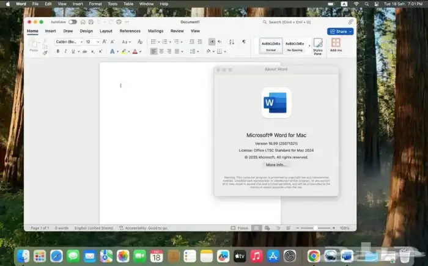The width and height of the screenshot is (428, 266).
Task: Open the Review tab
Action: click(177, 31)
